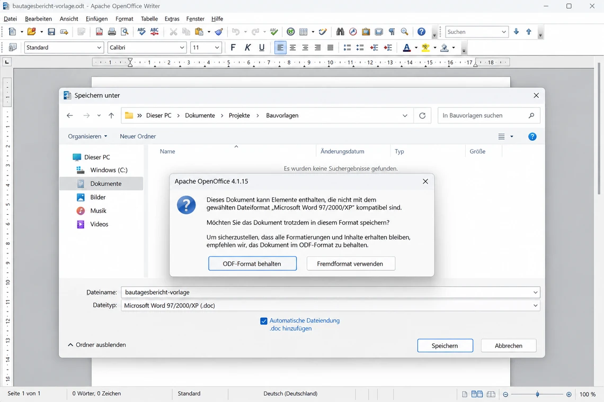Open the Styles and Formatting icon
The image size is (604, 402).
click(x=12, y=47)
